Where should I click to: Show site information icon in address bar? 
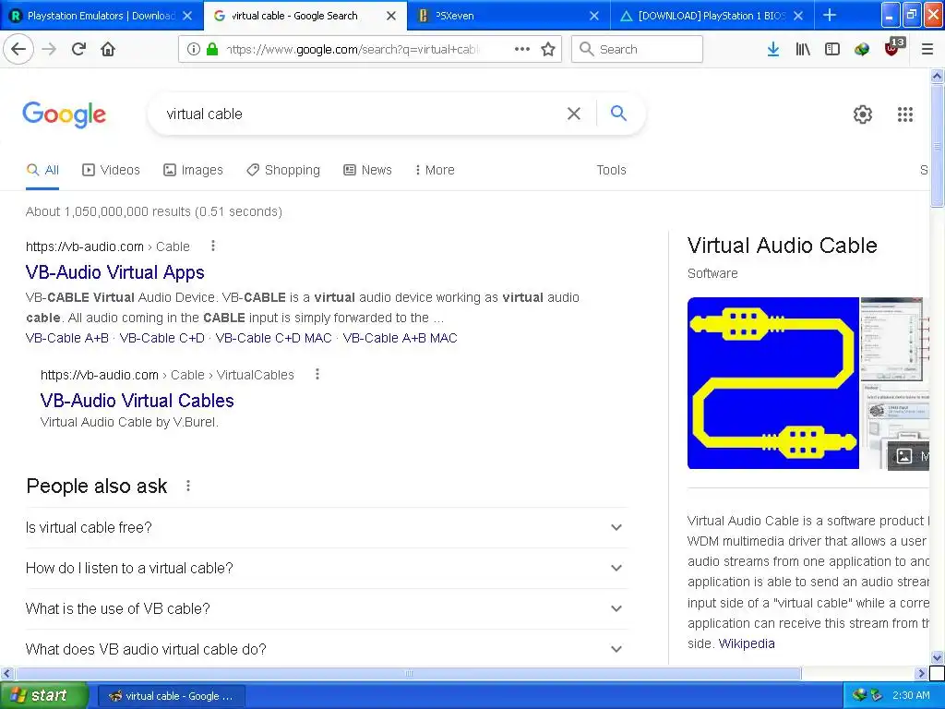(x=193, y=49)
